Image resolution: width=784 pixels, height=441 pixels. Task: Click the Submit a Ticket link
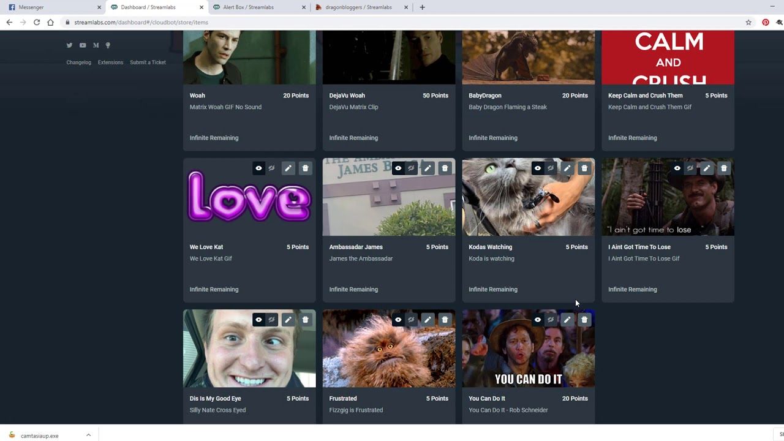148,62
